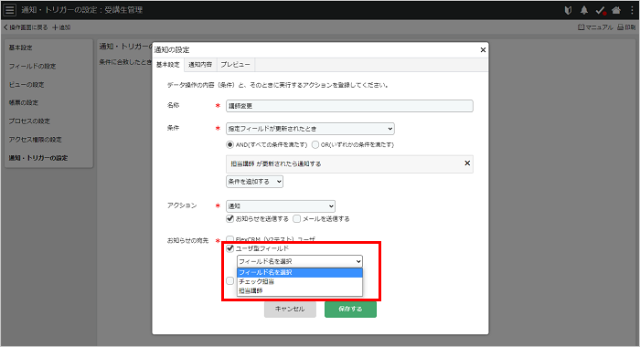Screen dimensions: 640x347
Task: Open the アクション dropdown
Action: pos(281,206)
